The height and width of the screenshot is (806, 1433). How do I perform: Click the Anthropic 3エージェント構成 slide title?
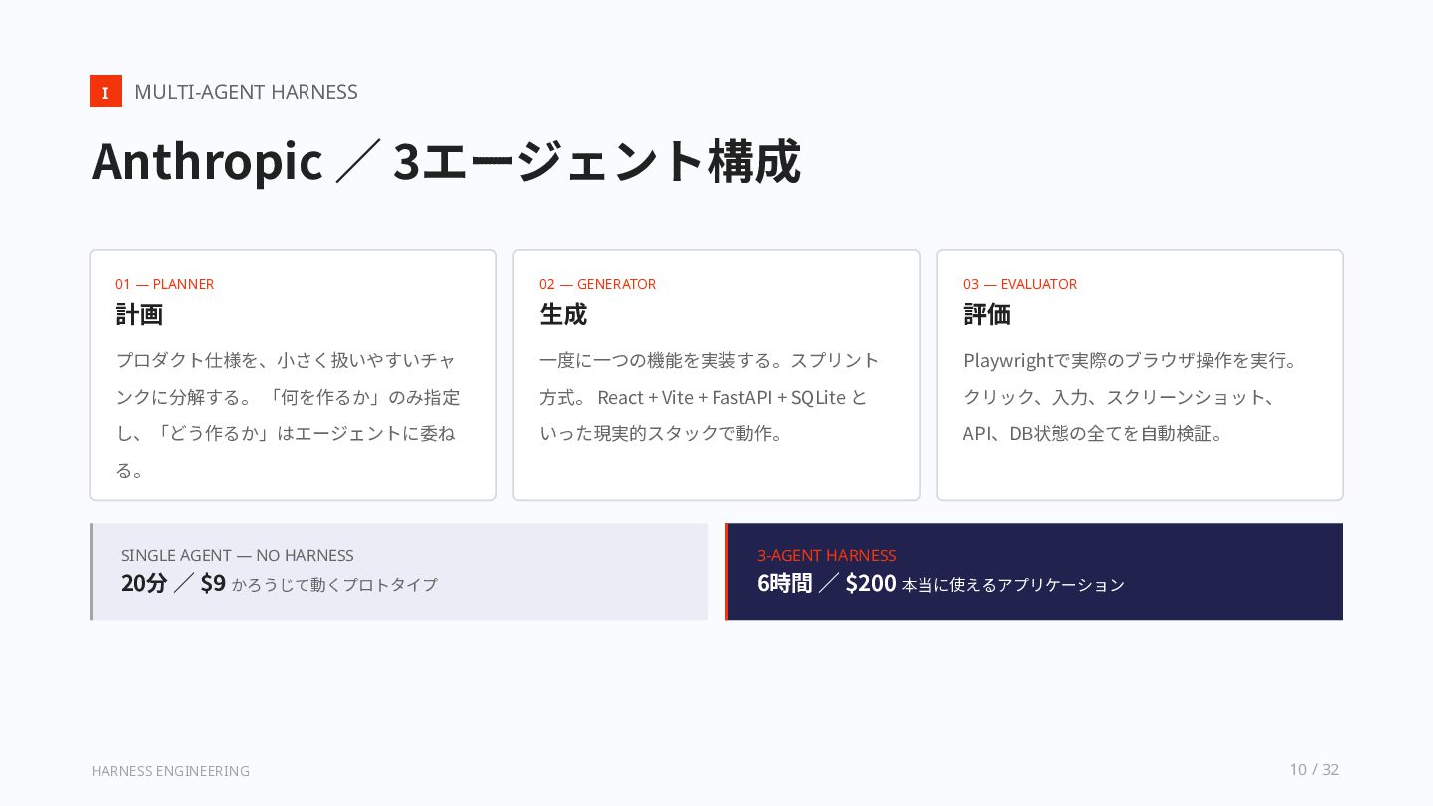(446, 161)
